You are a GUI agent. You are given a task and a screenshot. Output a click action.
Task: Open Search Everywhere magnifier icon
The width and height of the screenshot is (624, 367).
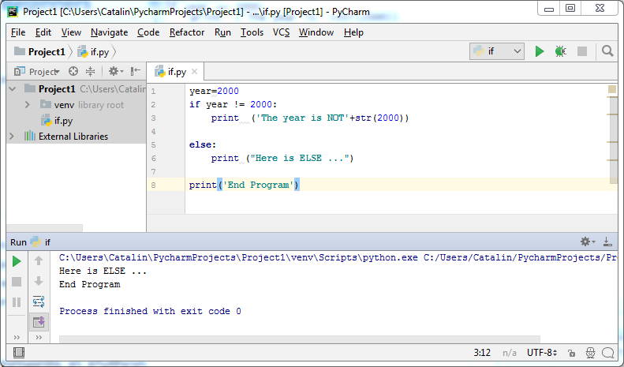[607, 51]
